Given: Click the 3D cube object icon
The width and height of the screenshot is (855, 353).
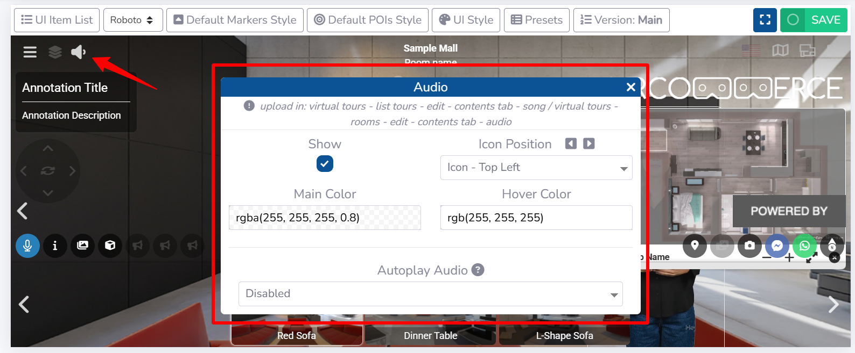Looking at the screenshot, I should coord(110,246).
